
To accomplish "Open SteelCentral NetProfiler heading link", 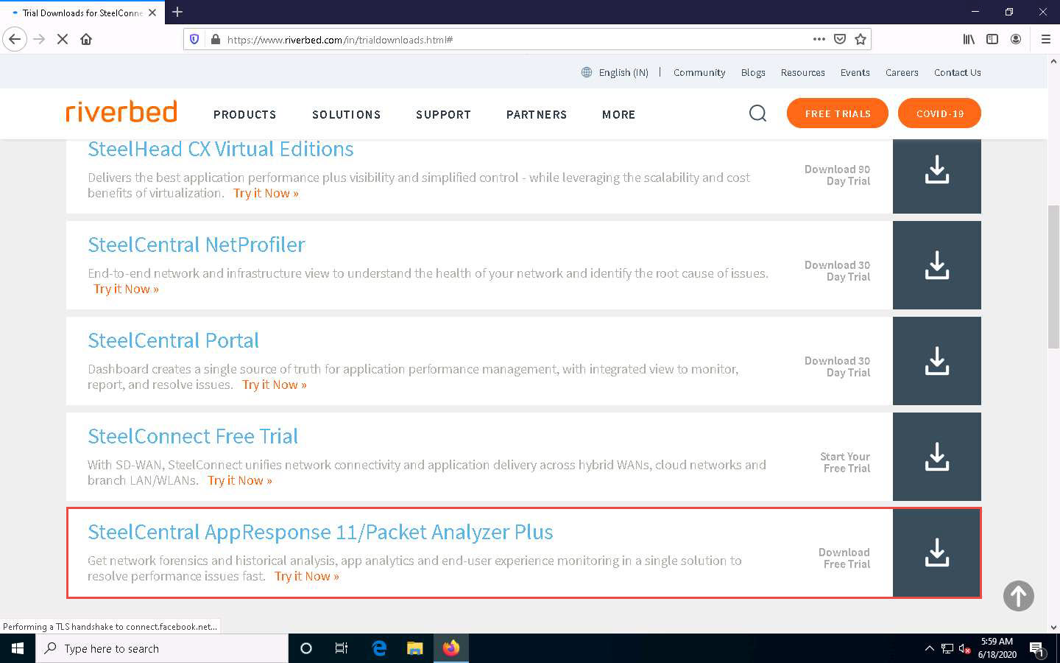I will coord(197,245).
